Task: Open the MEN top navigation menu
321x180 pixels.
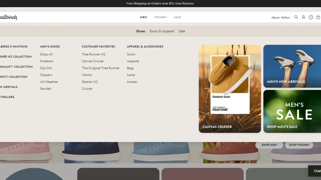Action: coord(143,17)
